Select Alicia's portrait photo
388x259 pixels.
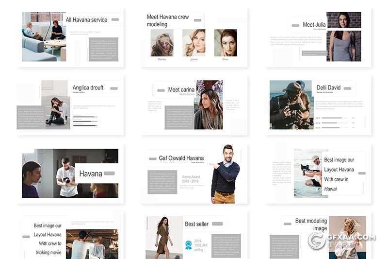click(x=226, y=43)
